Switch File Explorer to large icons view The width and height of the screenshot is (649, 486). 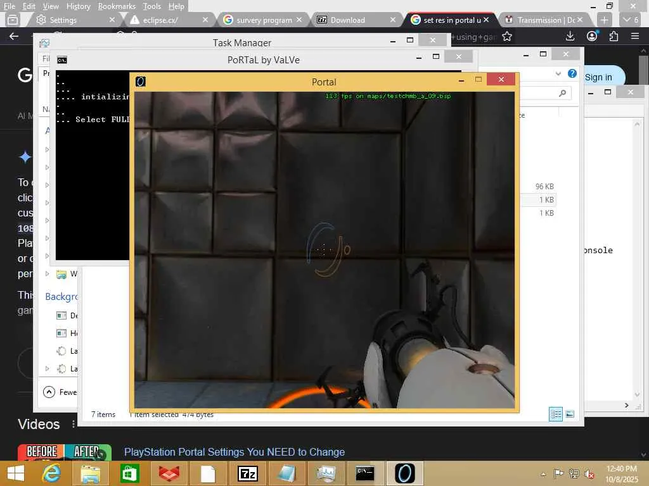point(570,414)
